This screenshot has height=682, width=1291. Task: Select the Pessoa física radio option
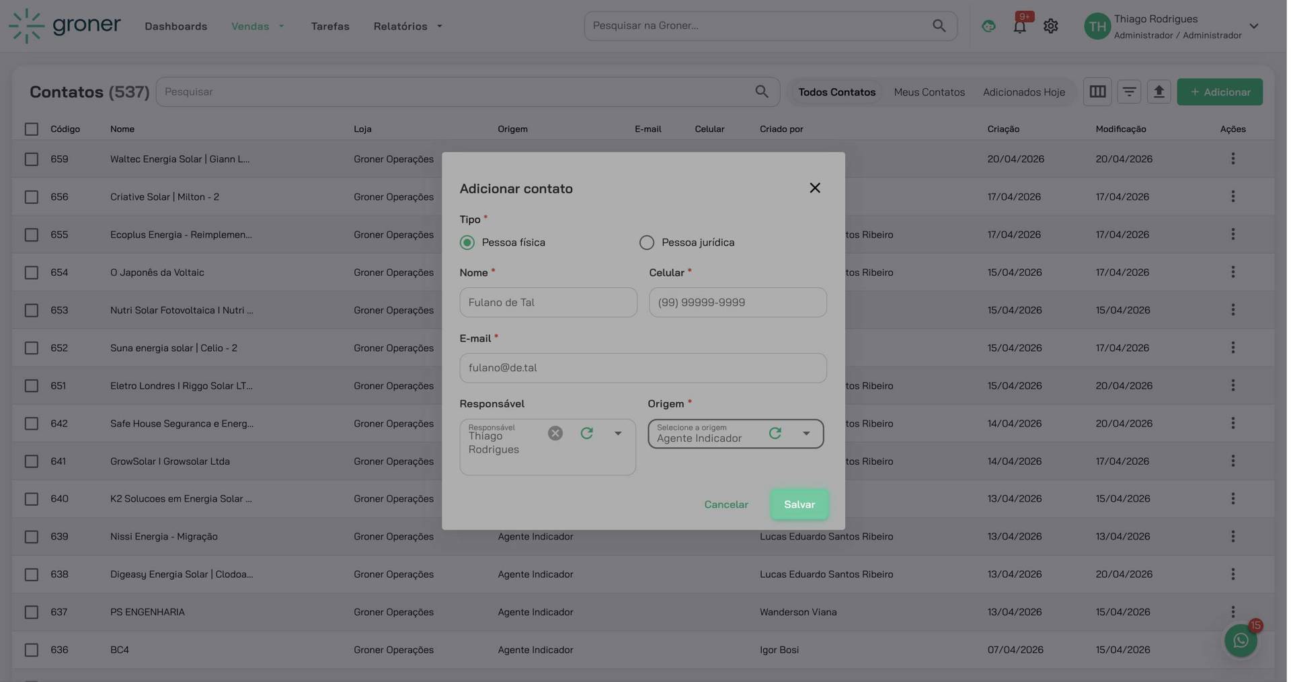tap(467, 242)
